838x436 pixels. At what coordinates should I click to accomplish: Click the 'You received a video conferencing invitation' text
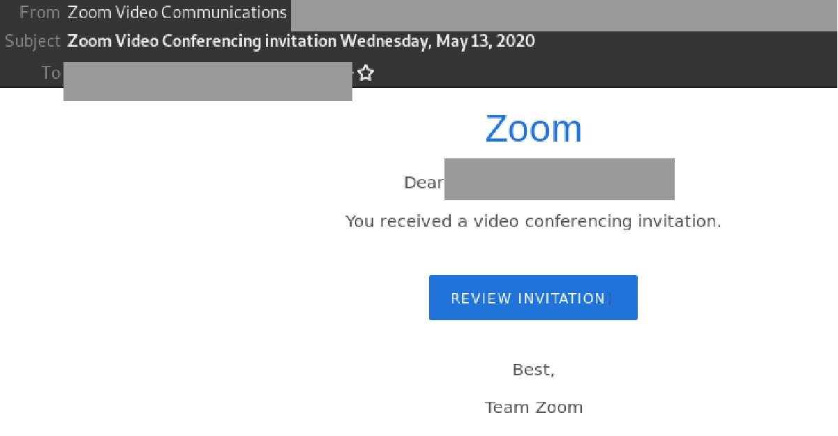(533, 222)
